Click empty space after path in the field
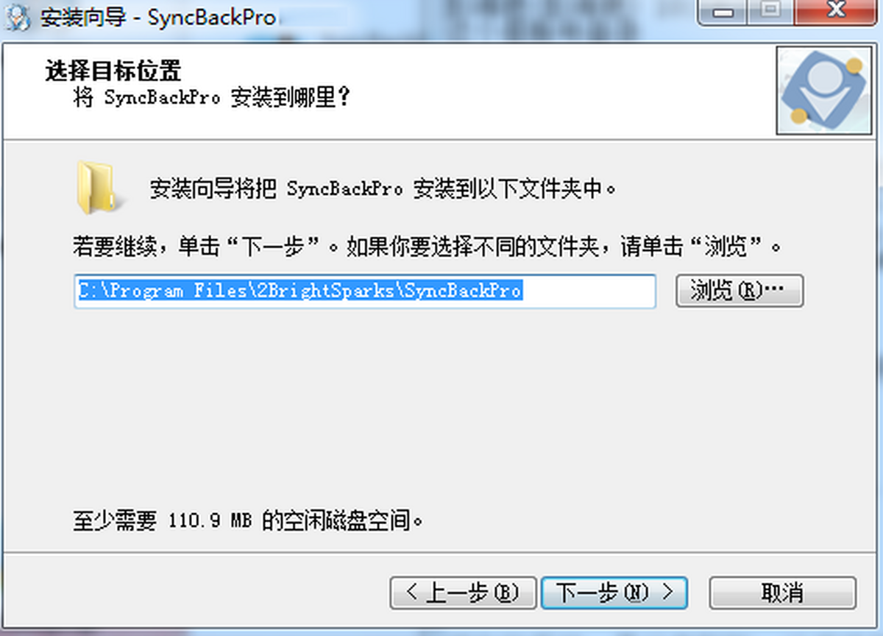The width and height of the screenshot is (883, 636). click(x=589, y=291)
